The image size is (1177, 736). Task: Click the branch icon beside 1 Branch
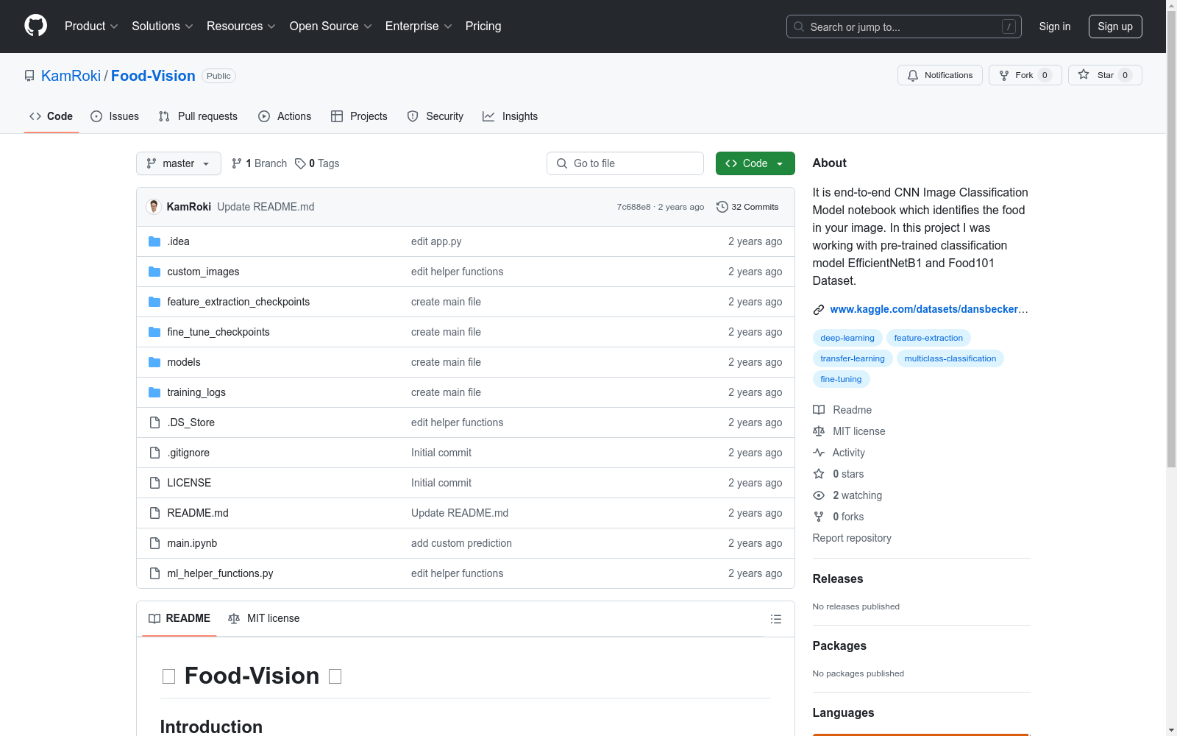click(237, 163)
